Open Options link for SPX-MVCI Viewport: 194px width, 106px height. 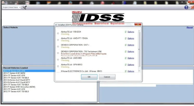tap(131, 65)
